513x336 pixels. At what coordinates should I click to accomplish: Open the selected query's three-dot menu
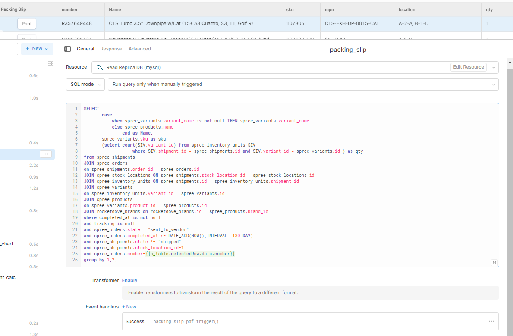46,154
